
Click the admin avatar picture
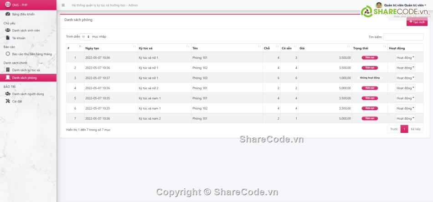pyautogui.click(x=379, y=5)
